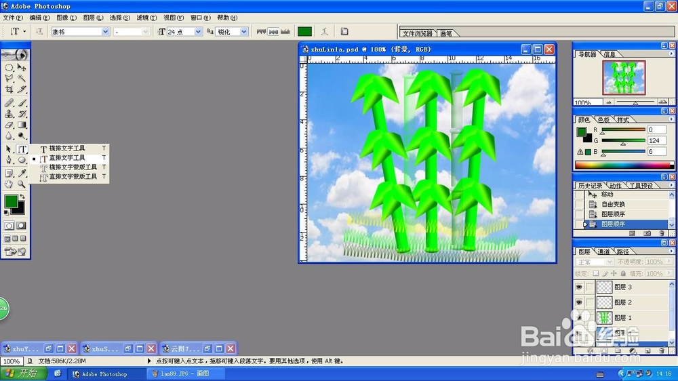Select the History Brush tool
Viewport: 678px width, 381px height.
(x=22, y=114)
